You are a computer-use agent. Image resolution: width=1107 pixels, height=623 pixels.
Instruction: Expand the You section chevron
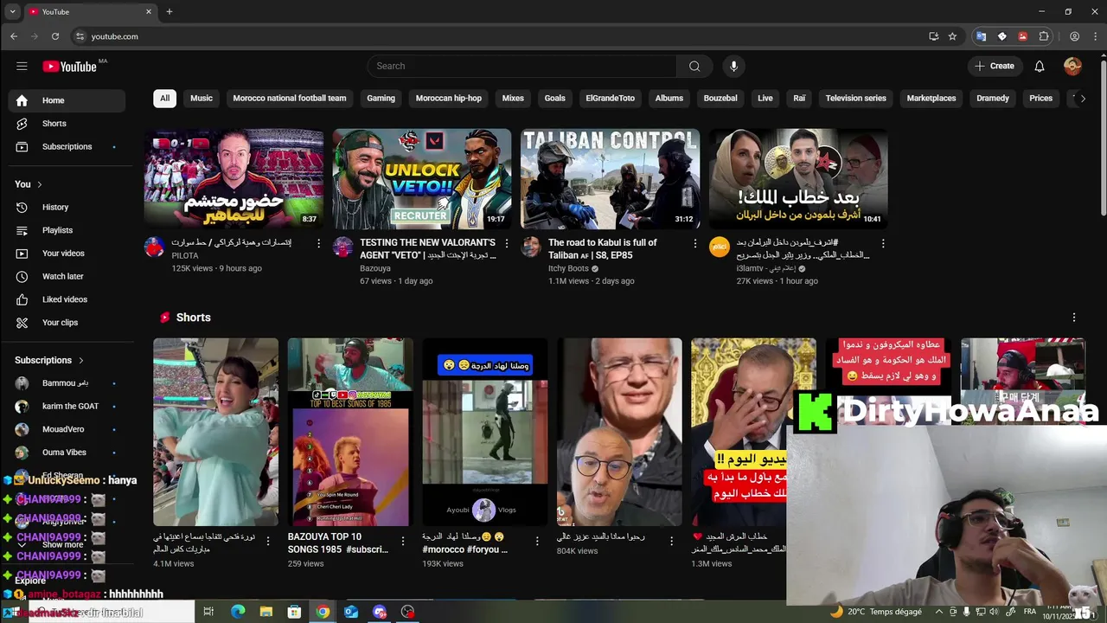(39, 184)
